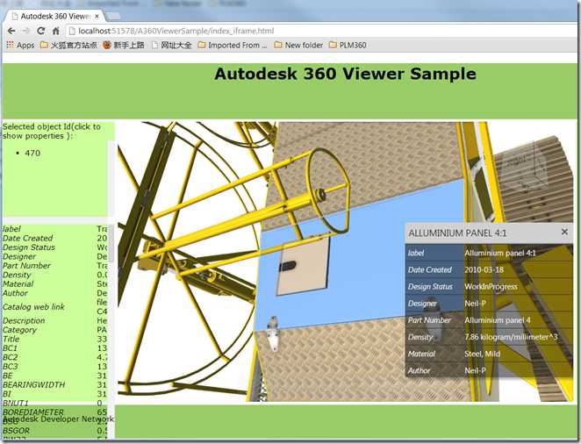Click selected object id 470
581x444 pixels.
pyautogui.click(x=32, y=153)
